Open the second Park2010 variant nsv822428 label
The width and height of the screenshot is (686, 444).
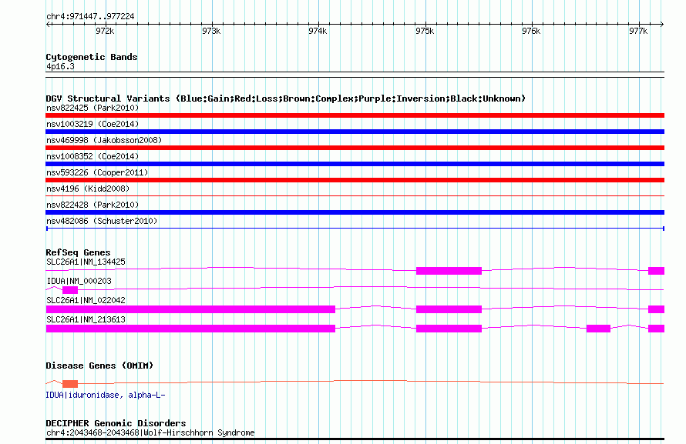[x=92, y=205]
